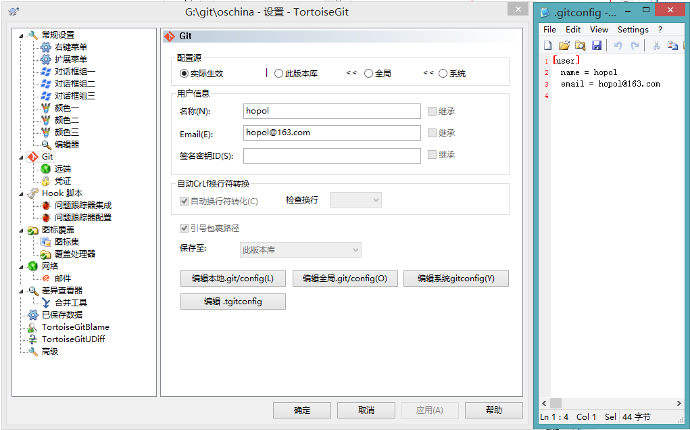This screenshot has height=430, width=690.
Task: Click the Windows flag icon beside 对话框组三
Action: coord(46,95)
